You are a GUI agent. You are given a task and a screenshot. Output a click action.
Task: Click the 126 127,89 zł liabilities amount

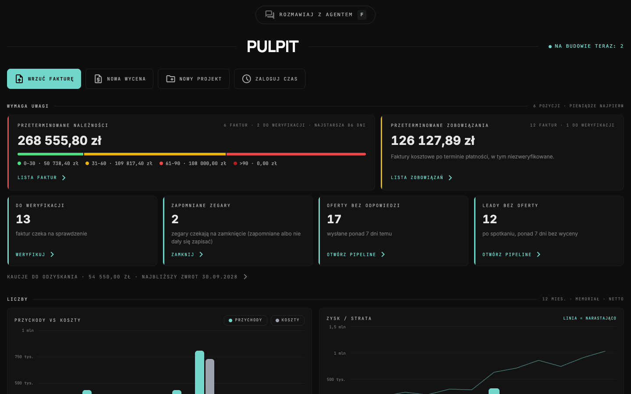[433, 141]
